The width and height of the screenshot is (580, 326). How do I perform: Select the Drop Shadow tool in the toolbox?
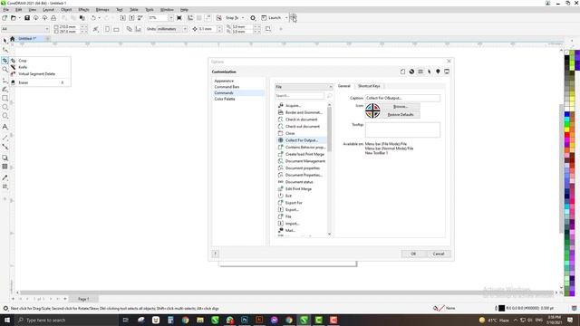[5, 158]
